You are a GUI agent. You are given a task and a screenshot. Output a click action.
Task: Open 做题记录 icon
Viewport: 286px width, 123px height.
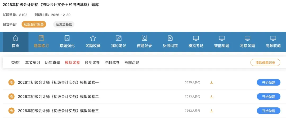point(144,38)
